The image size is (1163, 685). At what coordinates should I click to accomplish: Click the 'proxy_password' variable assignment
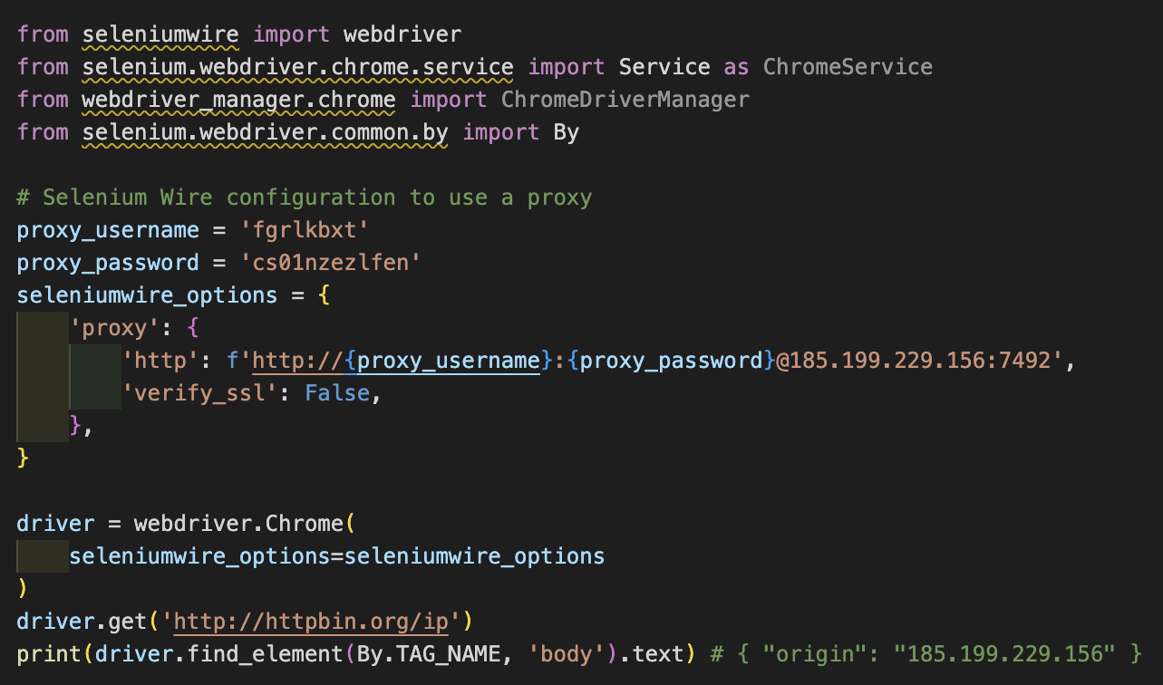108,263
